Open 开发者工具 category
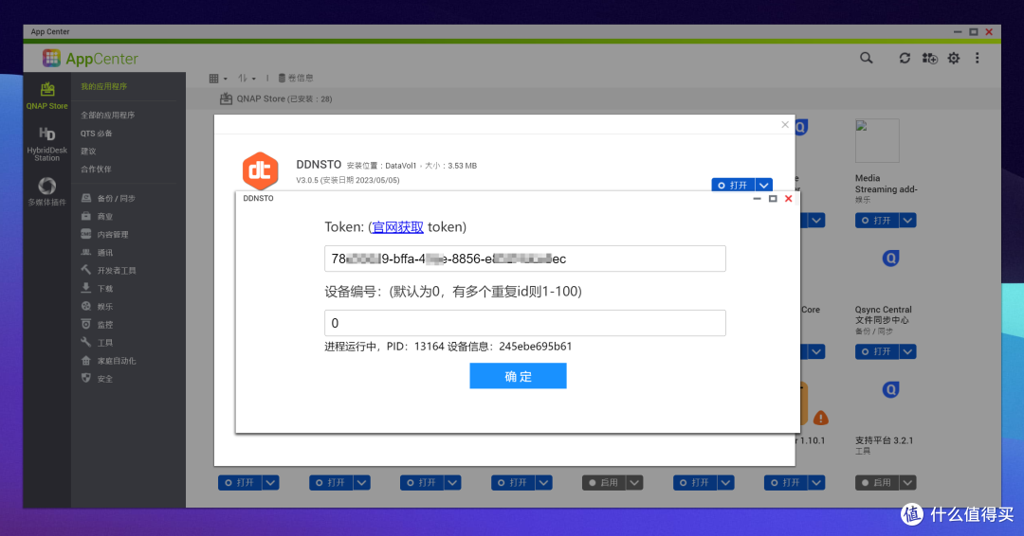 point(108,270)
